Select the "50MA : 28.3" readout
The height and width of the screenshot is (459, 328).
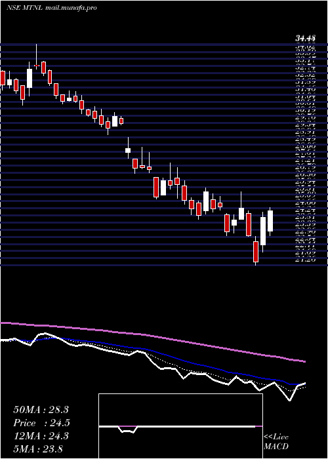click(x=41, y=410)
